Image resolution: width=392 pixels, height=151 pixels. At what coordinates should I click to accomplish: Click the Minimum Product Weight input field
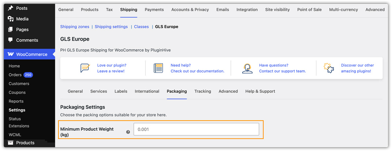pyautogui.click(x=196, y=130)
